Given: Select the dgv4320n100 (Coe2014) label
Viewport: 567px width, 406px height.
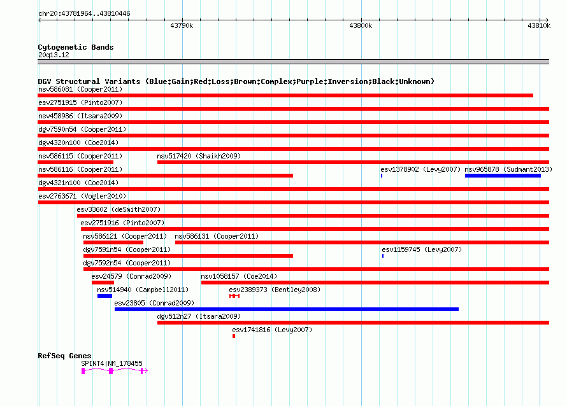Looking at the screenshot, I should pyautogui.click(x=78, y=143).
